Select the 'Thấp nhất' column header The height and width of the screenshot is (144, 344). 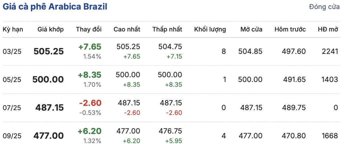167,29
